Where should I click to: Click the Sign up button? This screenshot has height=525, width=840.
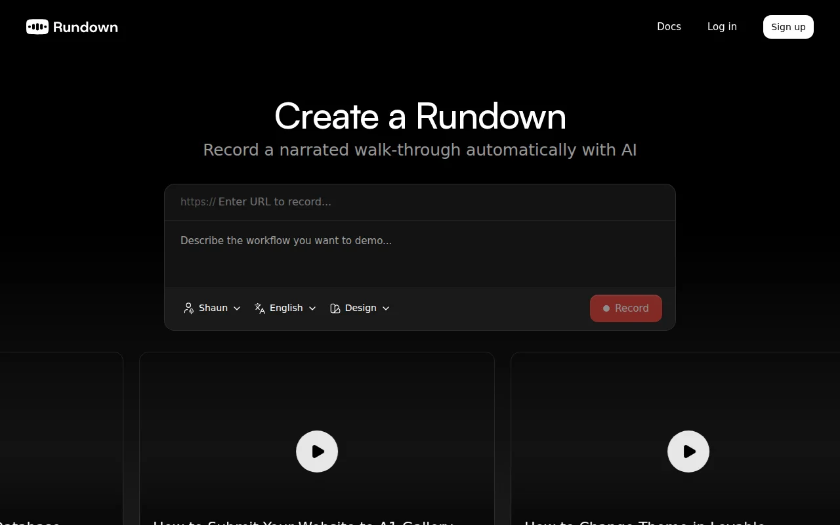tap(788, 27)
